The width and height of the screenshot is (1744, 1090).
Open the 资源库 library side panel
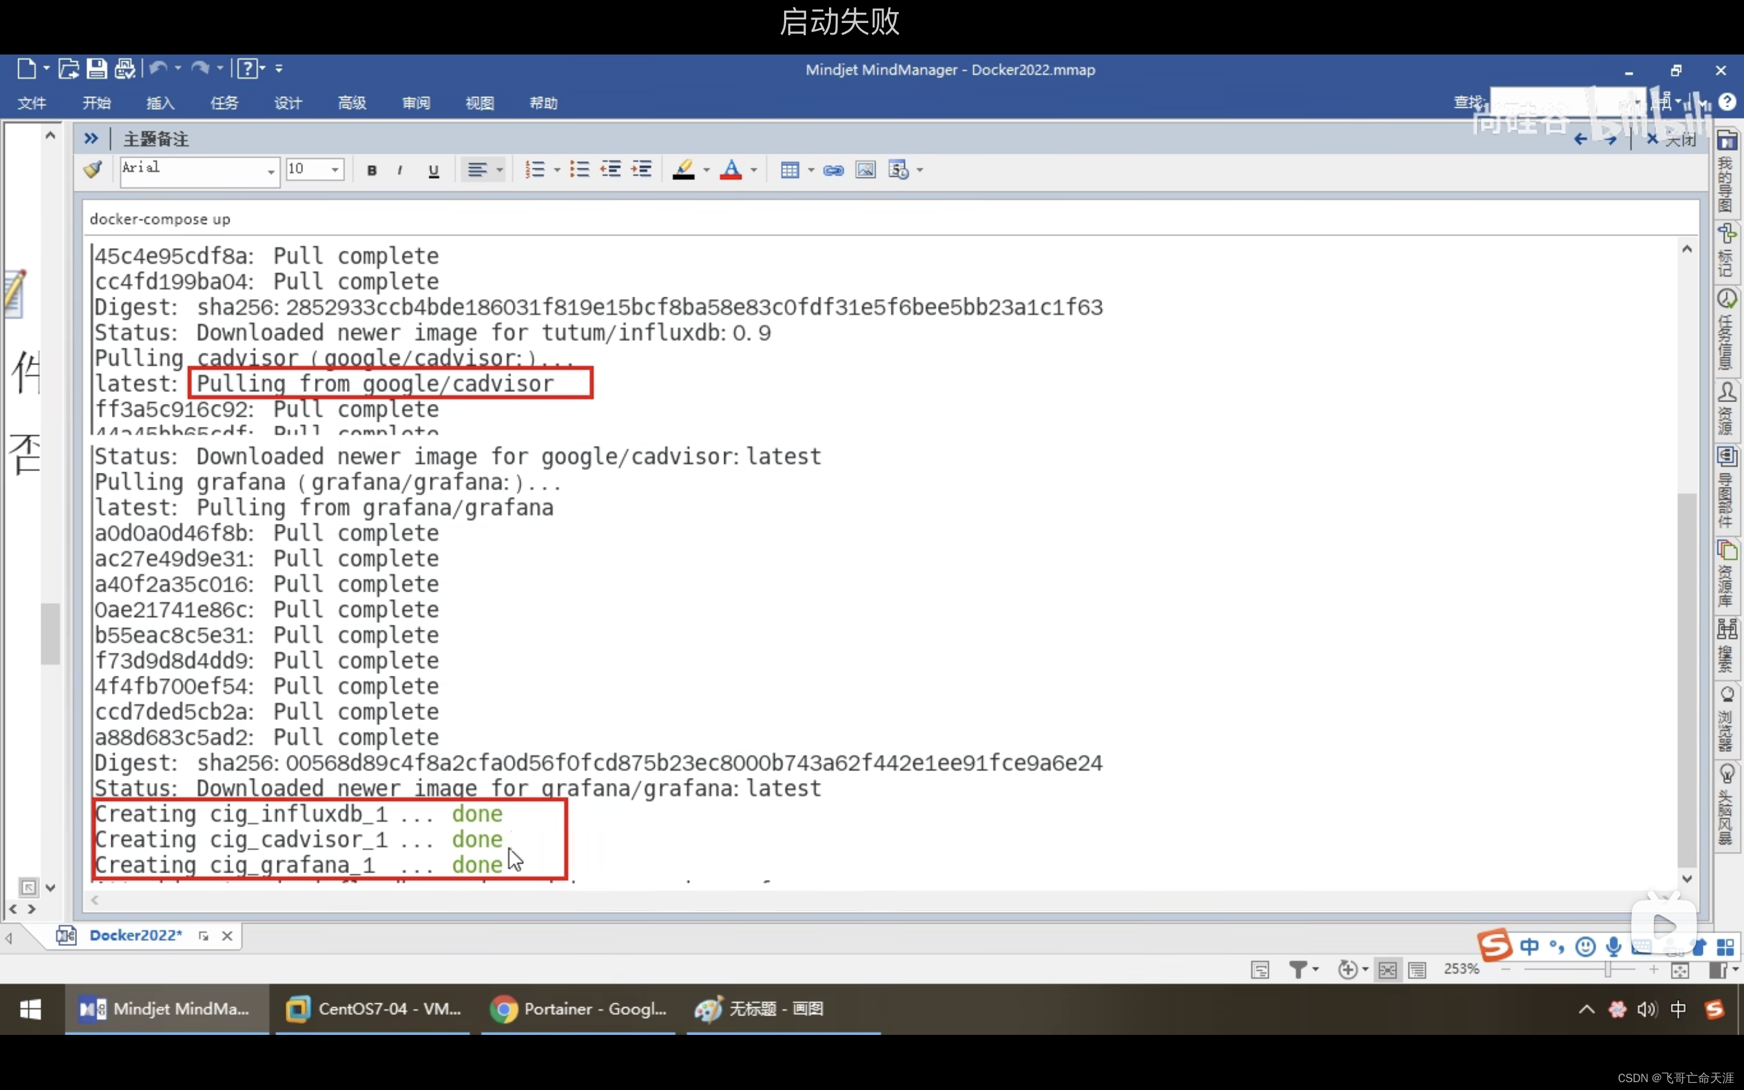coord(1726,575)
